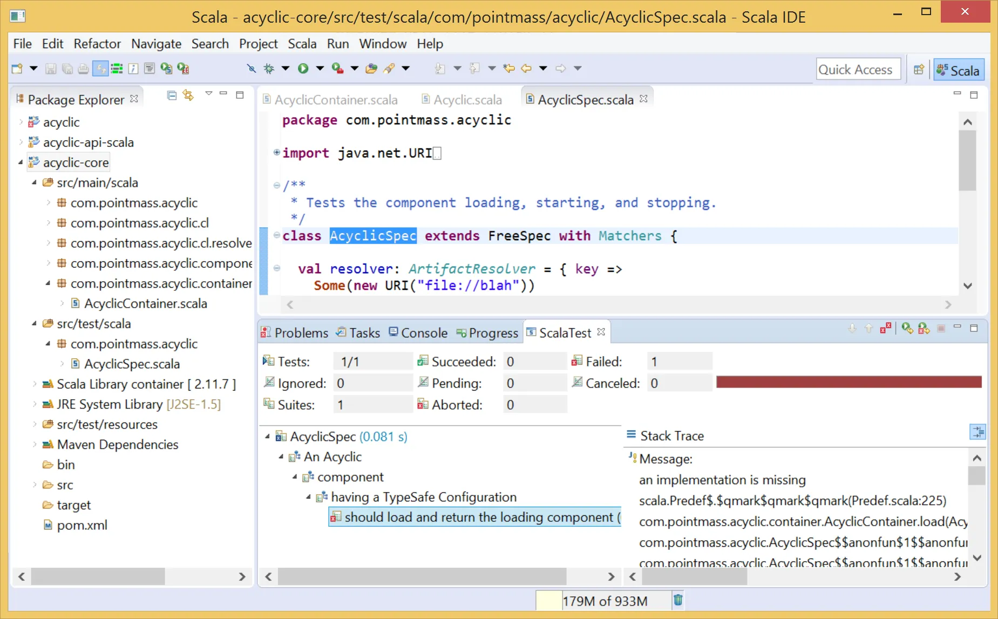Screen dimensions: 998x619
Task: Open the Open Perspective icon
Action: 919,70
